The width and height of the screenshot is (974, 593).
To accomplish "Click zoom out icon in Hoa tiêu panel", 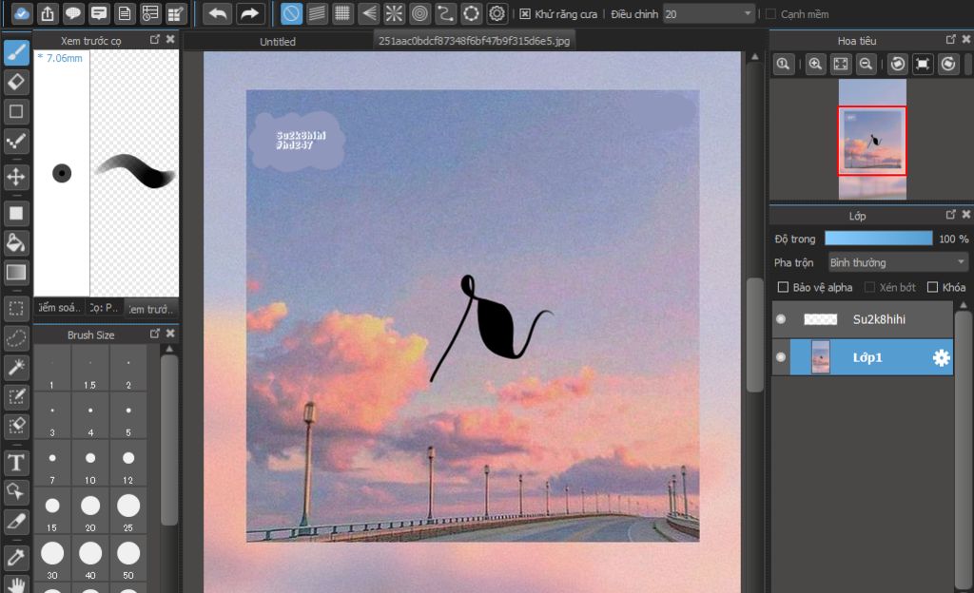I will [x=866, y=64].
